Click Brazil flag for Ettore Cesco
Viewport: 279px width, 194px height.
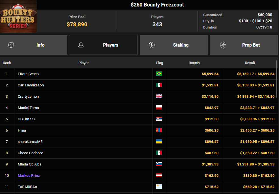point(159,74)
